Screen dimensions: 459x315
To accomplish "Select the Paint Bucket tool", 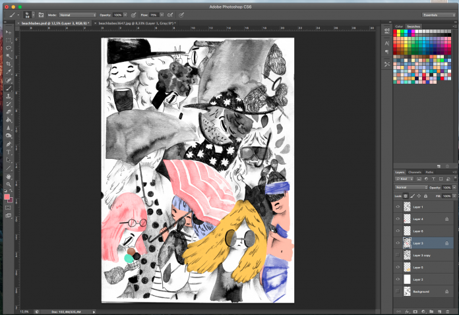I will [x=8, y=120].
